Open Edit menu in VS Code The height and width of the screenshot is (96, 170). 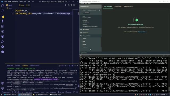tap(10, 2)
